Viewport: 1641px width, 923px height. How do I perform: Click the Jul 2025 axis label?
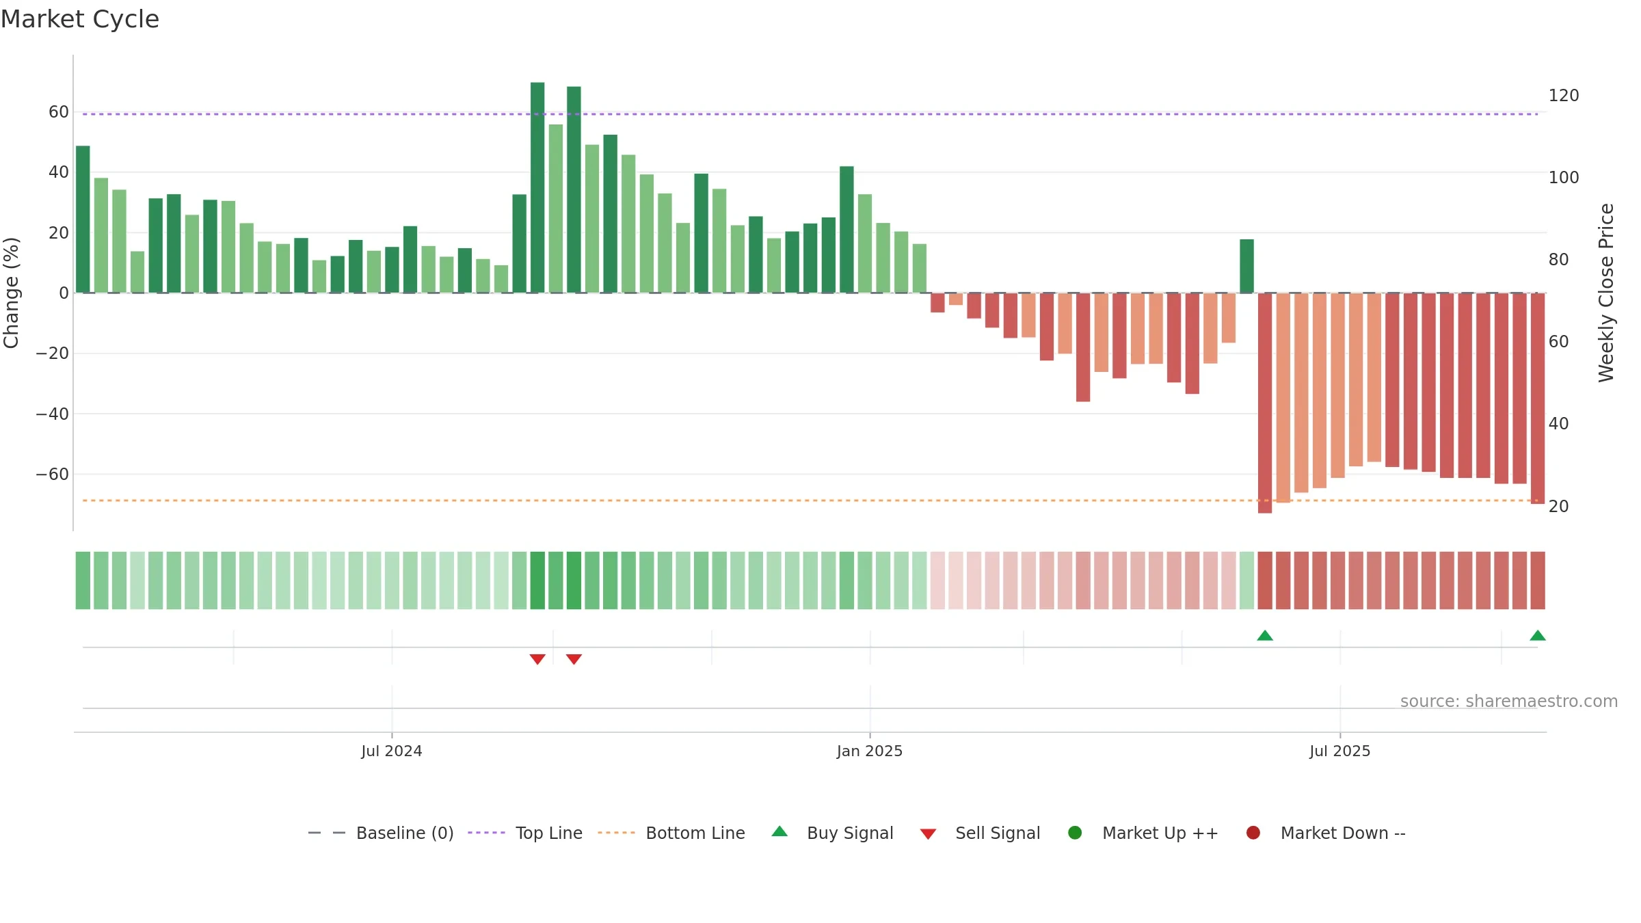coord(1340,751)
